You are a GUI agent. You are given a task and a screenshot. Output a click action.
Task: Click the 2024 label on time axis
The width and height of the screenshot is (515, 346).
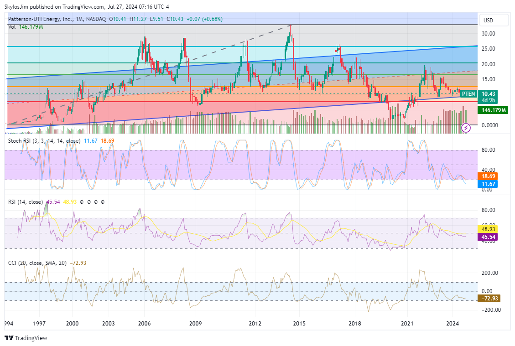tap(453, 323)
